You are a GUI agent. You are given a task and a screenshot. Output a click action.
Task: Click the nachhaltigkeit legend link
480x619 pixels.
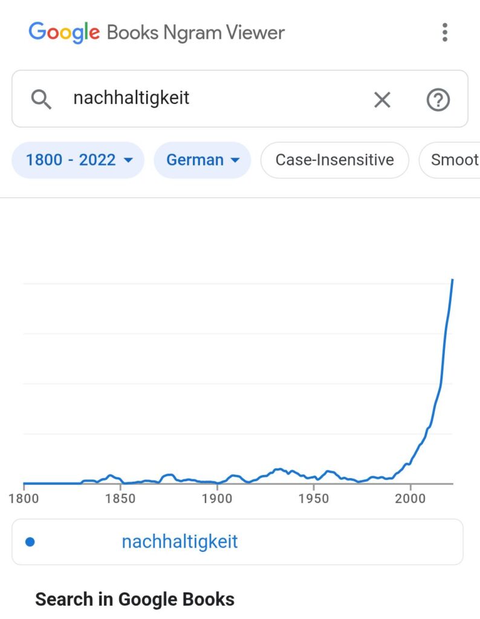[x=180, y=542]
